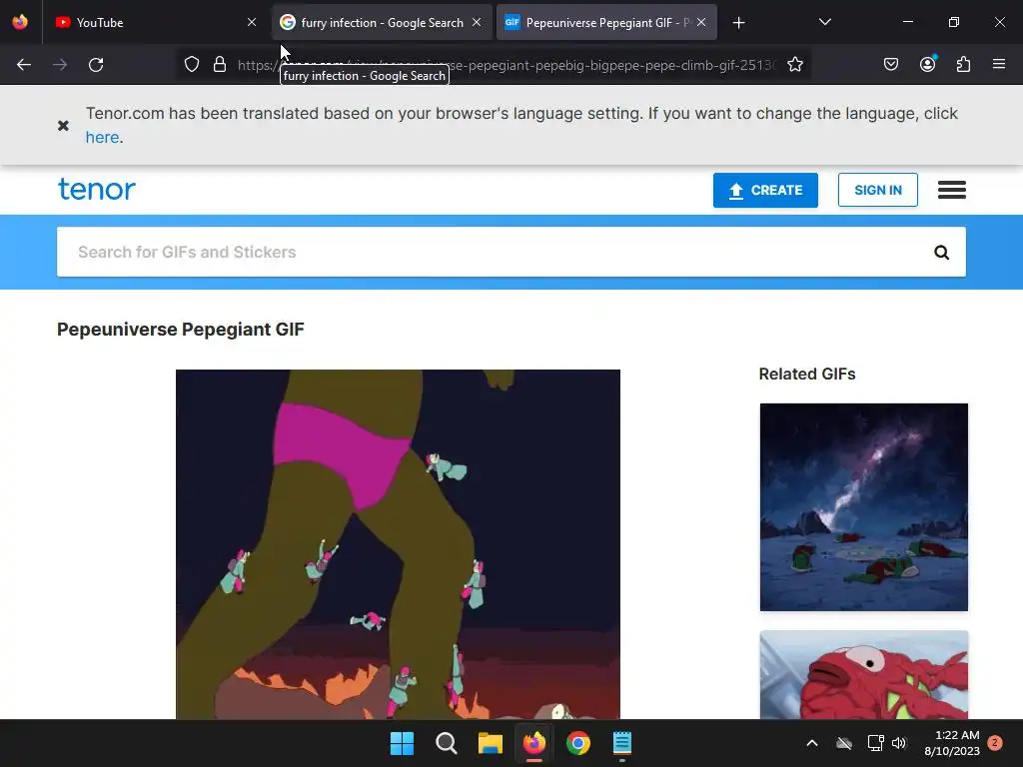The height and width of the screenshot is (767, 1023).
Task: Open the red fish related GIF
Action: 864,675
